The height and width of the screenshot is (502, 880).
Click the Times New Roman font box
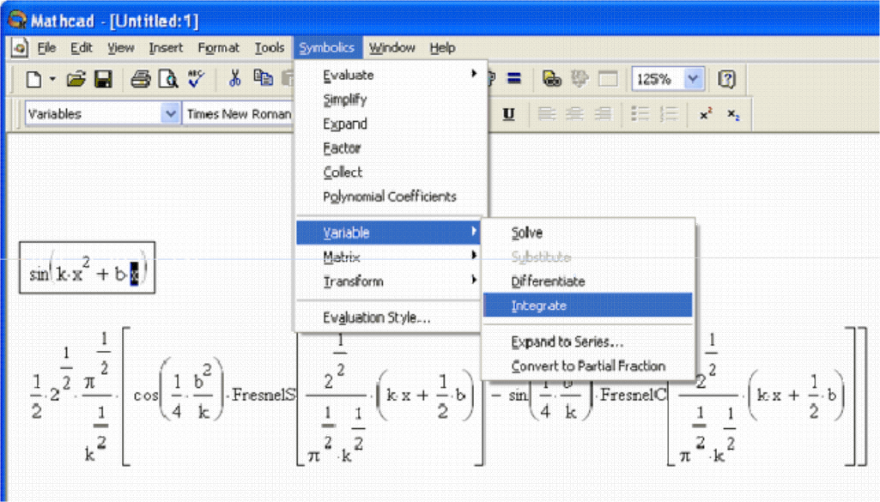point(239,114)
